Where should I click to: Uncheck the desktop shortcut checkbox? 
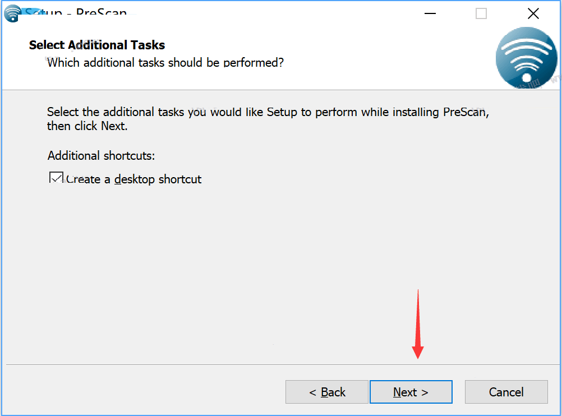coord(56,178)
